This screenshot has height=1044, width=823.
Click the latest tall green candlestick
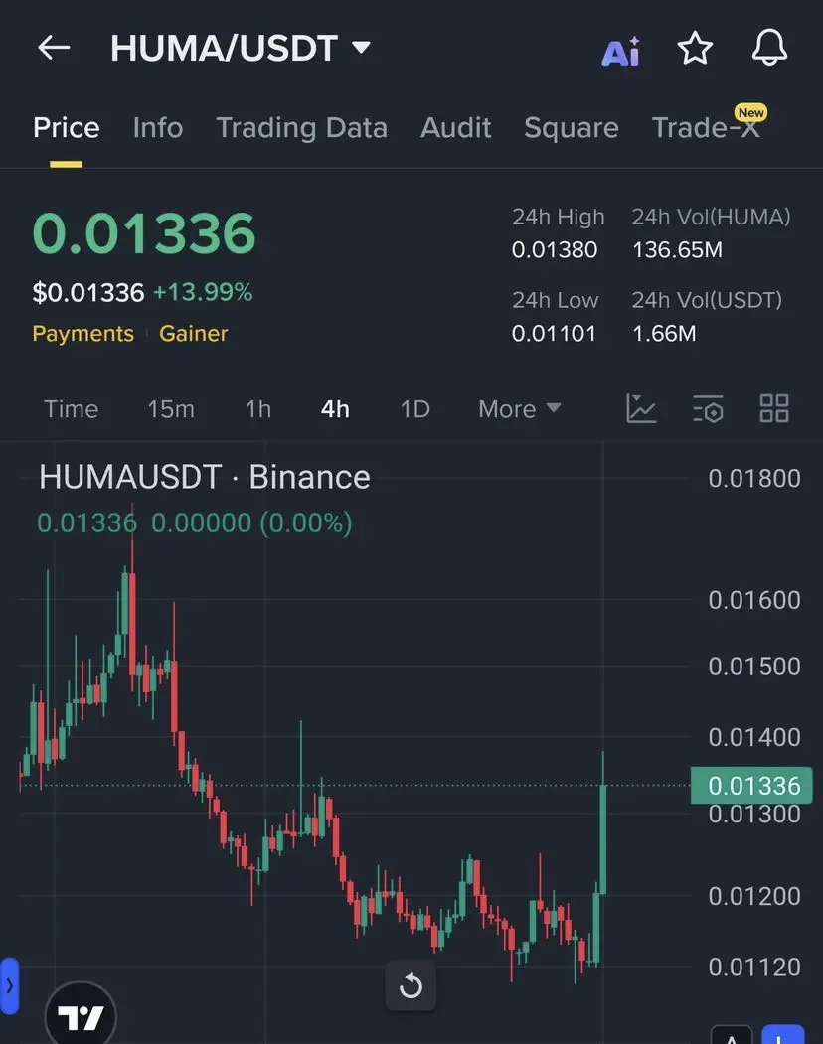(603, 839)
